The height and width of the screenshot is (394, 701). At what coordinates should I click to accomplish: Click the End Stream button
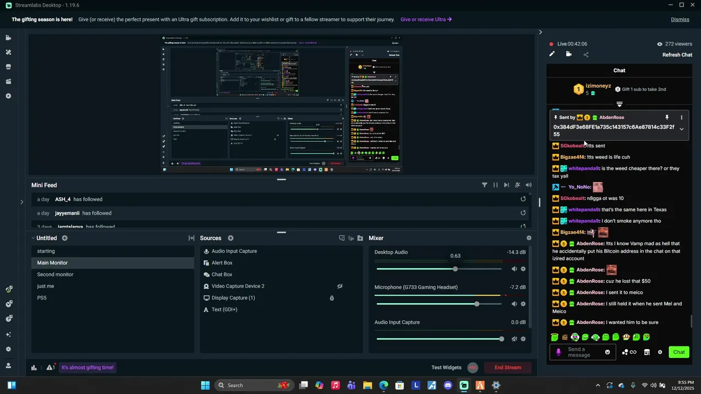(x=508, y=367)
